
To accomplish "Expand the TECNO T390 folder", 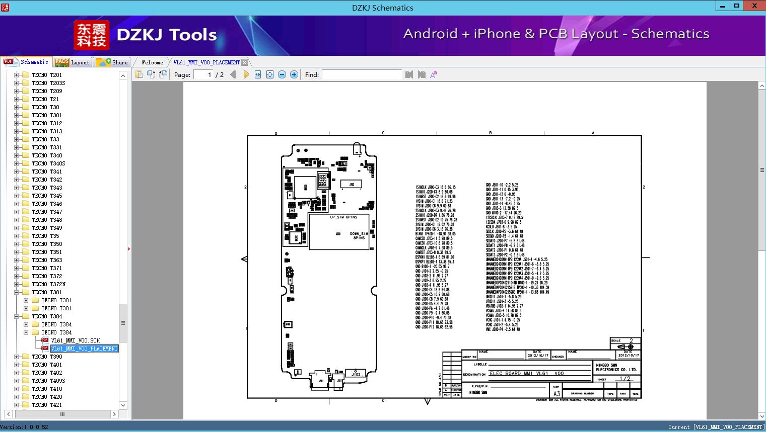I will (x=17, y=357).
